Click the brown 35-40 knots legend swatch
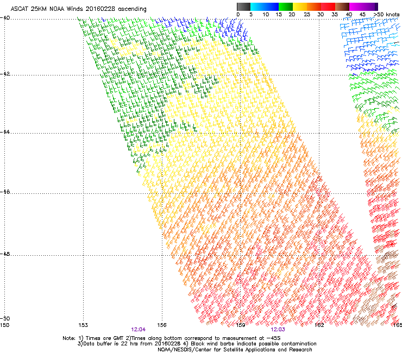This screenshot has height=353, width=402. 342,7
